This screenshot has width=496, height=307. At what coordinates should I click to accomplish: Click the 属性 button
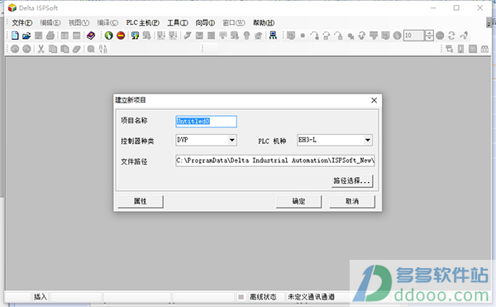pyautogui.click(x=141, y=201)
